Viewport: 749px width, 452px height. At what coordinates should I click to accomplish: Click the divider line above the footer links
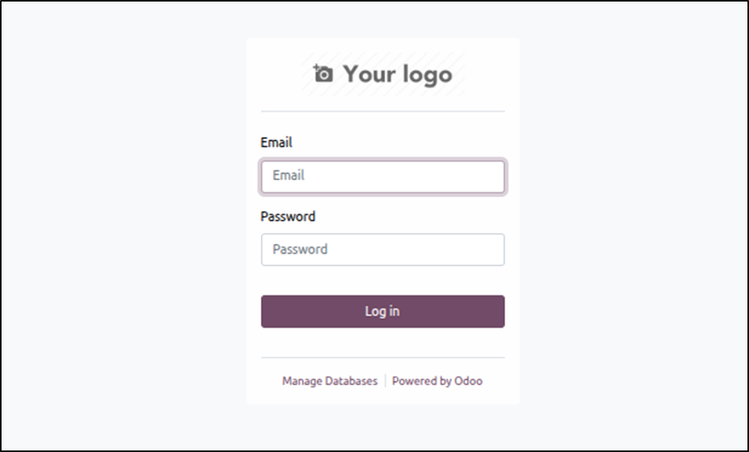(x=383, y=358)
